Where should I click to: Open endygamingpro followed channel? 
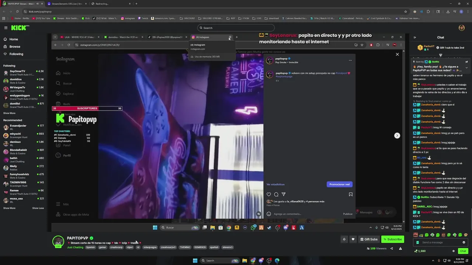click(23, 97)
